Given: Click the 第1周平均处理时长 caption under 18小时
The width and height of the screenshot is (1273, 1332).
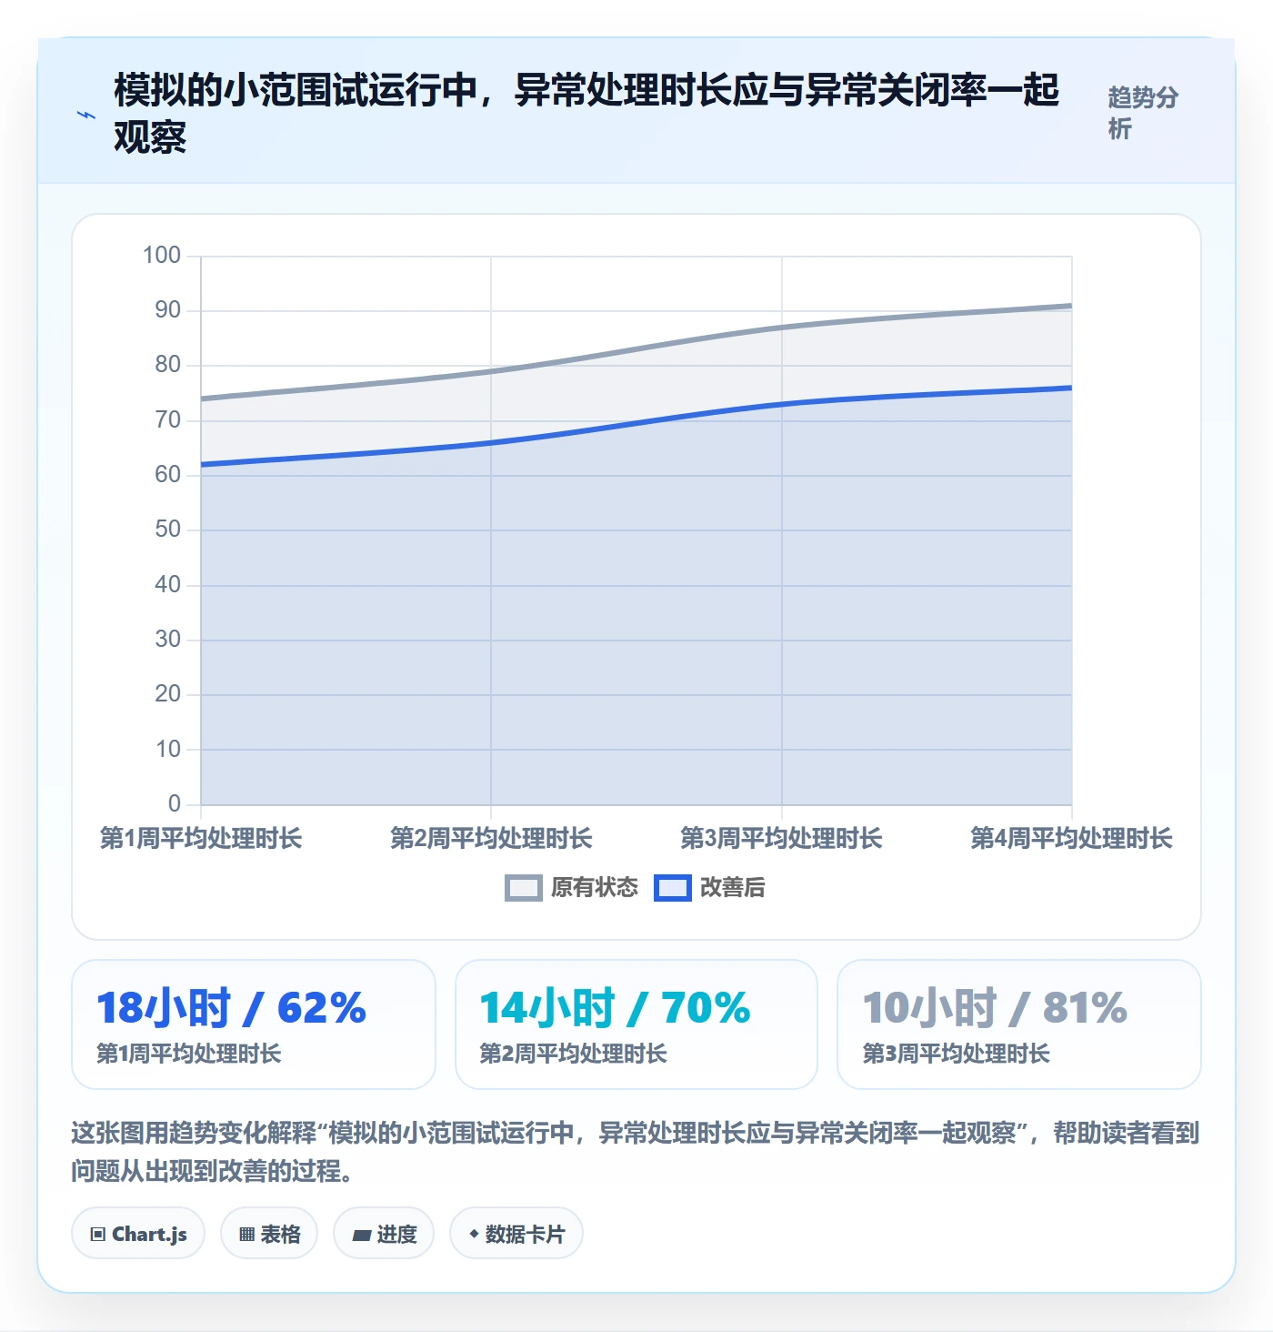Looking at the screenshot, I should click(x=189, y=1054).
